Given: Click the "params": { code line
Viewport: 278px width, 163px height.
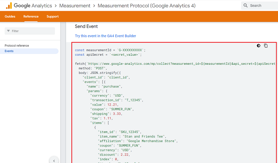Looking at the screenshot, I should pos(97,91).
